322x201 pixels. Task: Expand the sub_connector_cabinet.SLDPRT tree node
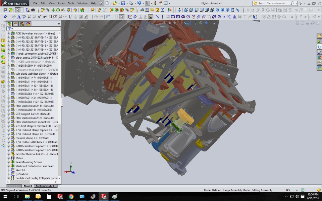pos(9,54)
